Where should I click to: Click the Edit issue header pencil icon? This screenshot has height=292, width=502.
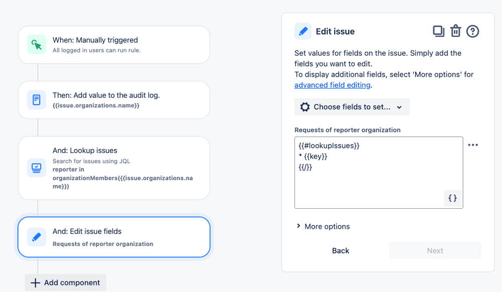303,31
